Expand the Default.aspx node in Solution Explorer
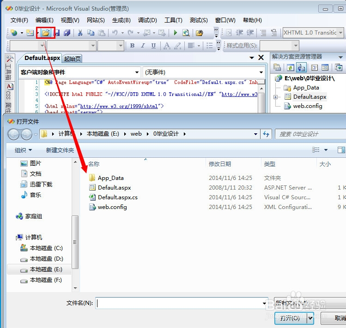Screen dimensions: 346x328 276,97
